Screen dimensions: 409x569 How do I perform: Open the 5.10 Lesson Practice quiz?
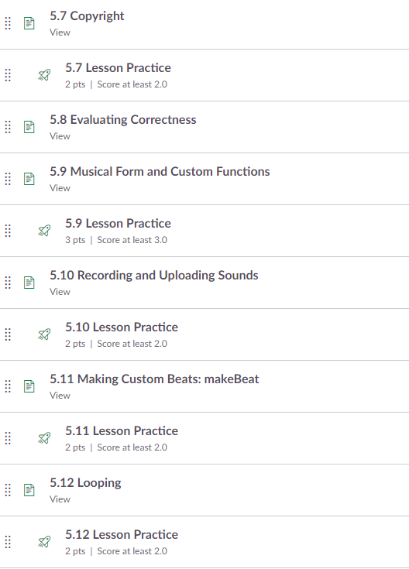(x=122, y=327)
